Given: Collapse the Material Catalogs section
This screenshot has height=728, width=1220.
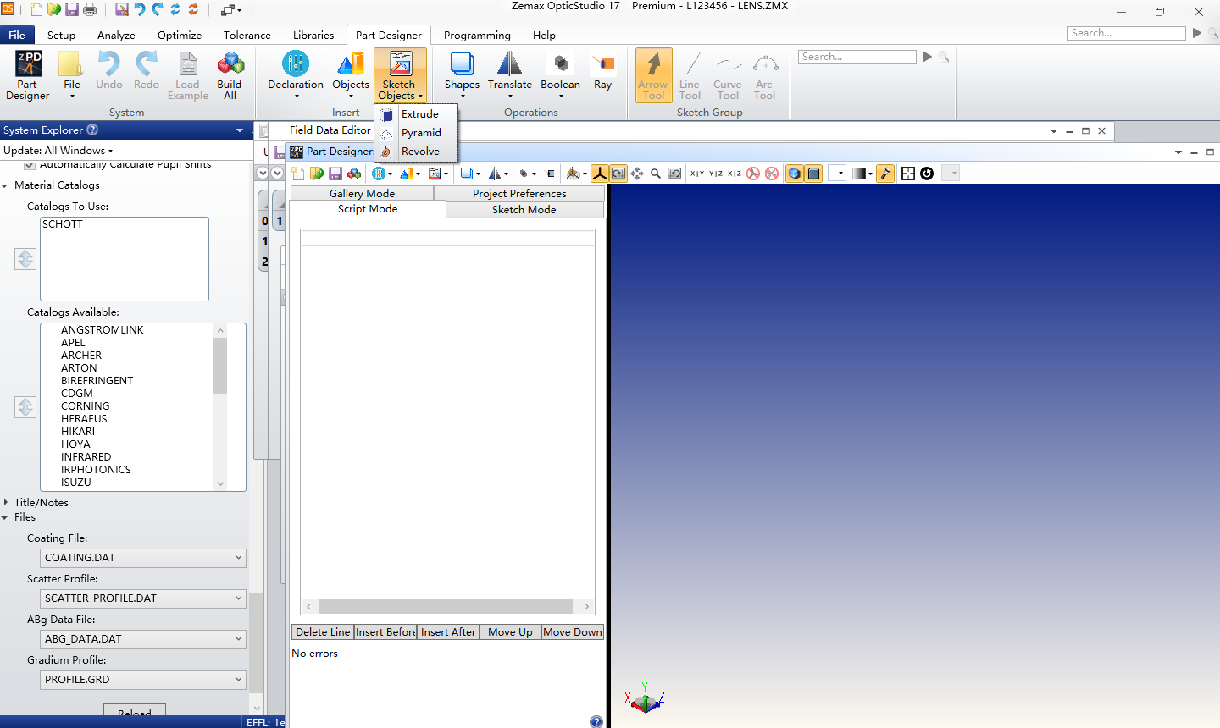Looking at the screenshot, I should (5, 185).
